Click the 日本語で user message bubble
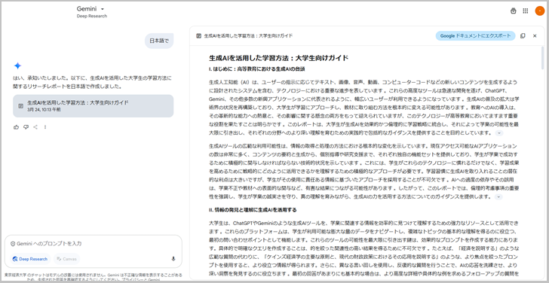 [x=159, y=41]
